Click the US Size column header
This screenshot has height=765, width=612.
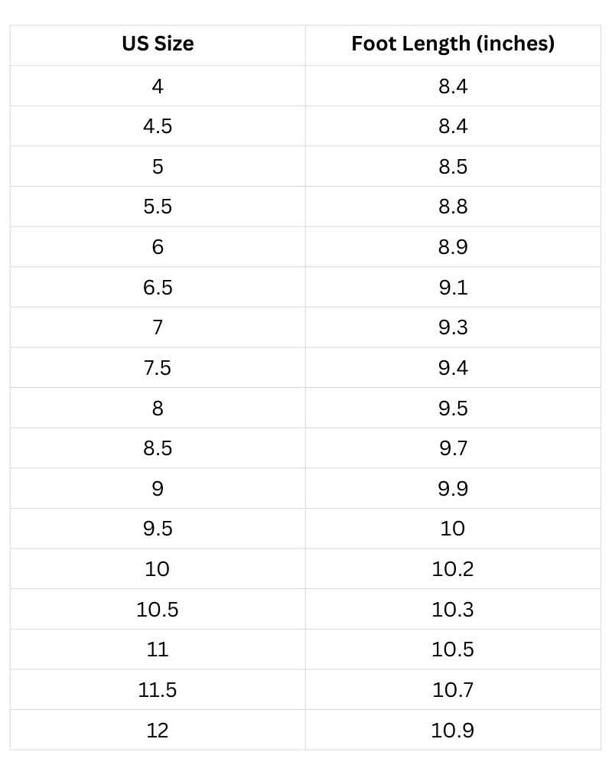[x=158, y=45]
